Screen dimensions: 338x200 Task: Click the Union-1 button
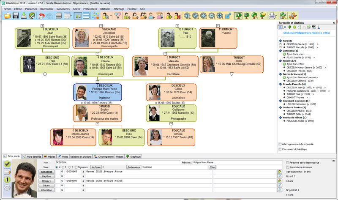[46, 181]
